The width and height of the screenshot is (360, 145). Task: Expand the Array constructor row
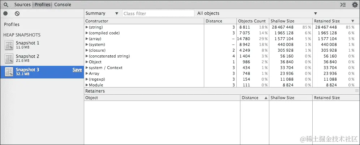(x=87, y=73)
